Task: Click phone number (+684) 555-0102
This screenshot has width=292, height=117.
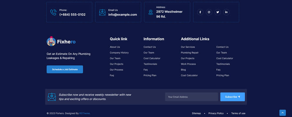Action: point(72,14)
